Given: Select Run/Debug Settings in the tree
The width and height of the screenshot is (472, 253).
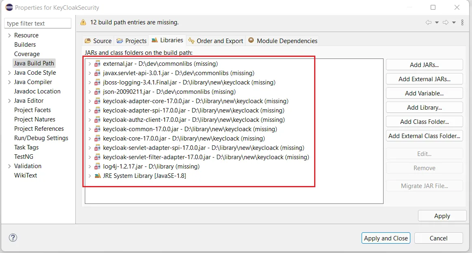Looking at the screenshot, I should pos(41,138).
